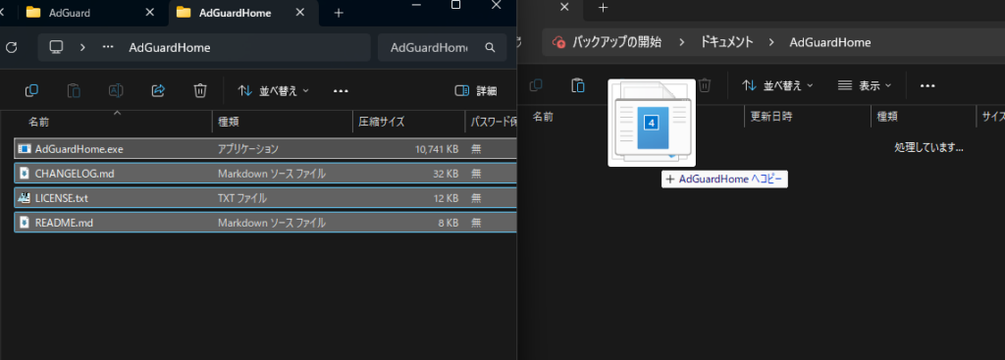
Task: Click the Delete icon in right window toolbar
Action: pyautogui.click(x=705, y=85)
